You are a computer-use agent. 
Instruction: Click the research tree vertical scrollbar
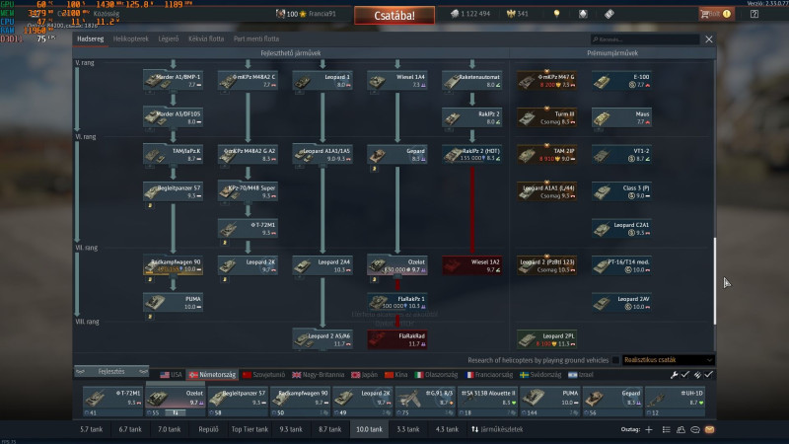pos(714,281)
